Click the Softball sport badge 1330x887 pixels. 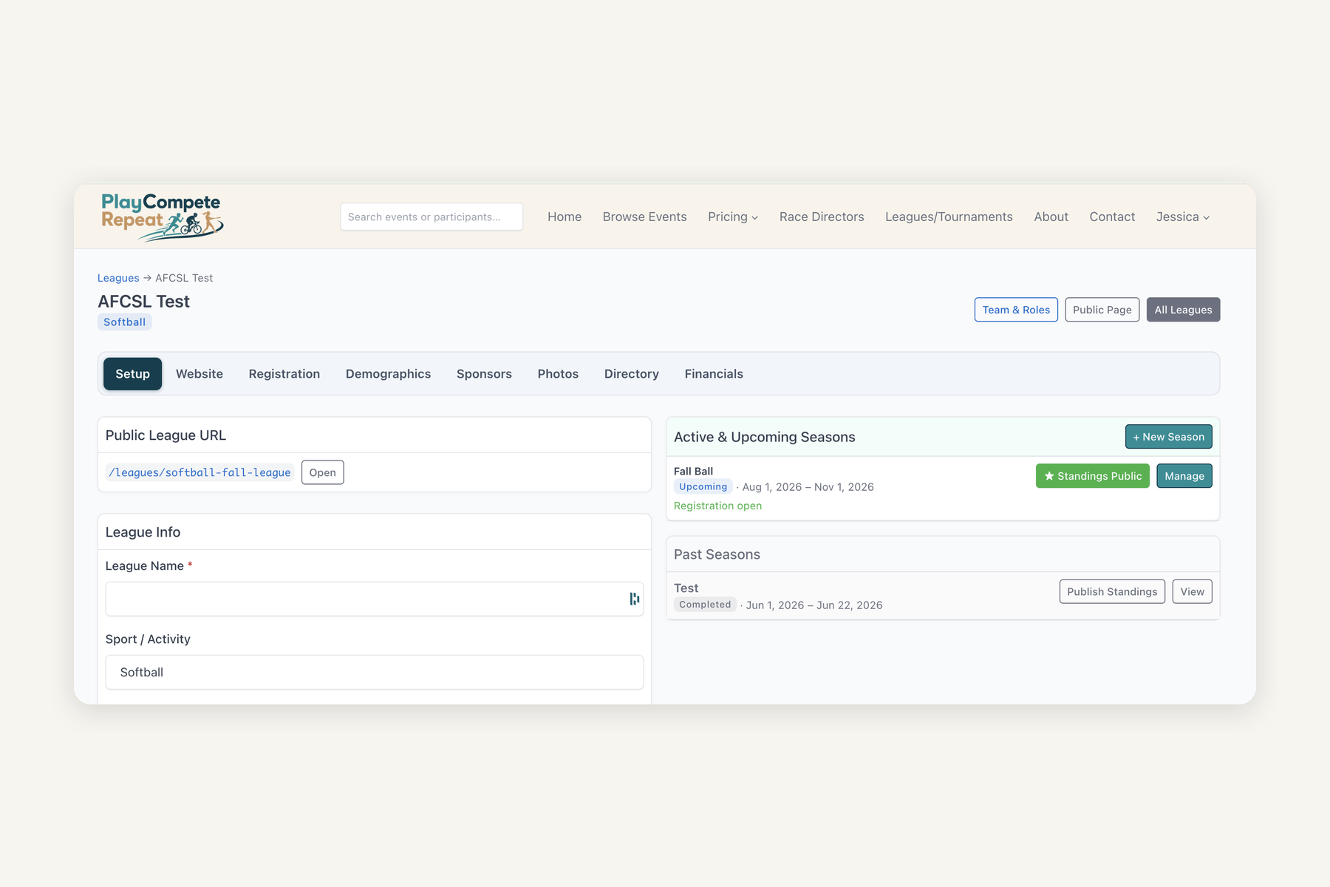click(124, 322)
